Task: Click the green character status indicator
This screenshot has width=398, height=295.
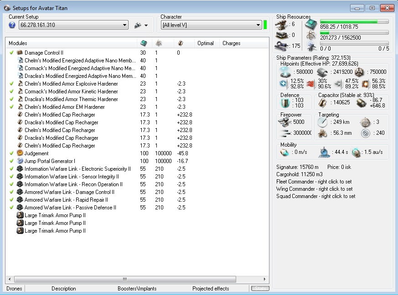Action: click(x=265, y=25)
